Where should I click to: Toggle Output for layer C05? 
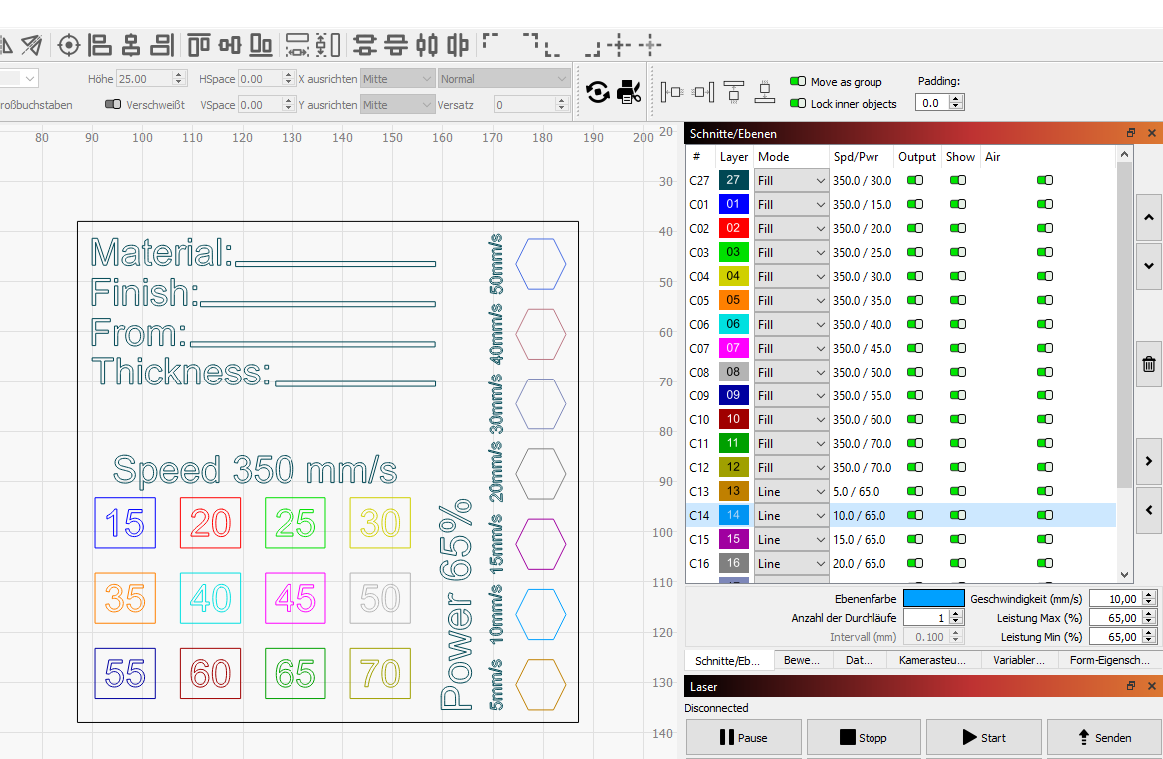pos(915,300)
